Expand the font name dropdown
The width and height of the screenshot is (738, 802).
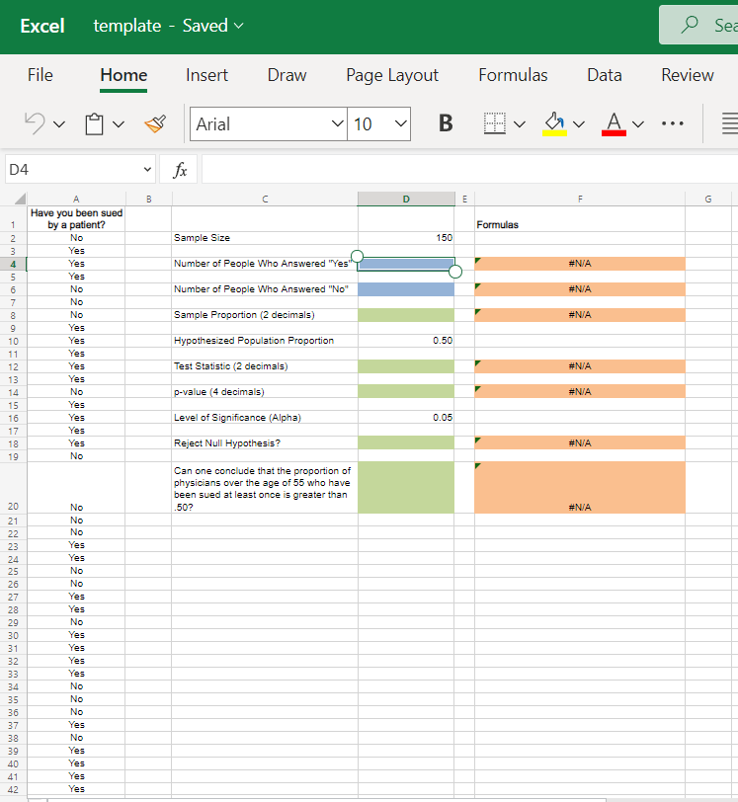[336, 123]
